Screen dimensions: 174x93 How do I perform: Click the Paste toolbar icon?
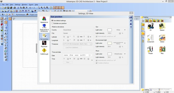pos(24,8)
